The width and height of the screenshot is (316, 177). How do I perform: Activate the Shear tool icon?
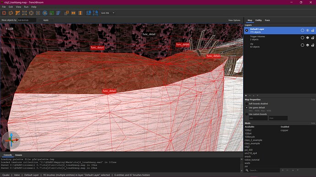coord(59,13)
